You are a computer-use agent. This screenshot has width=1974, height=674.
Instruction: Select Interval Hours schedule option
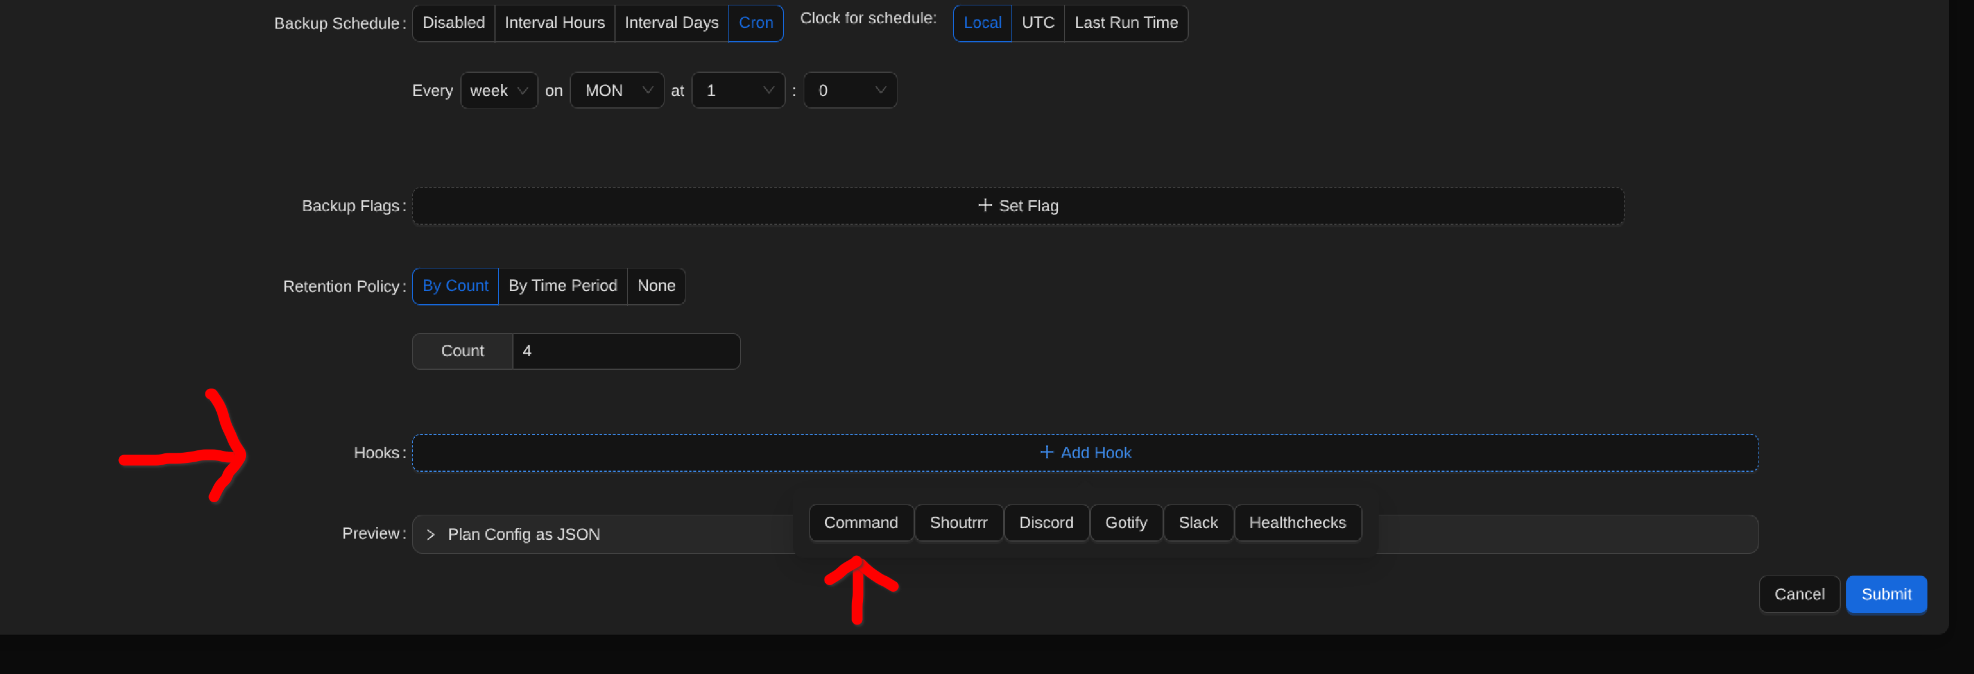[554, 23]
